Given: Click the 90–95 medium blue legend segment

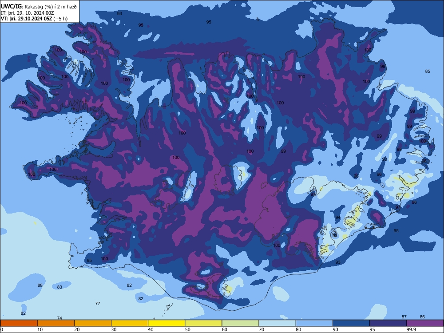Looking at the screenshot, I should [351, 323].
